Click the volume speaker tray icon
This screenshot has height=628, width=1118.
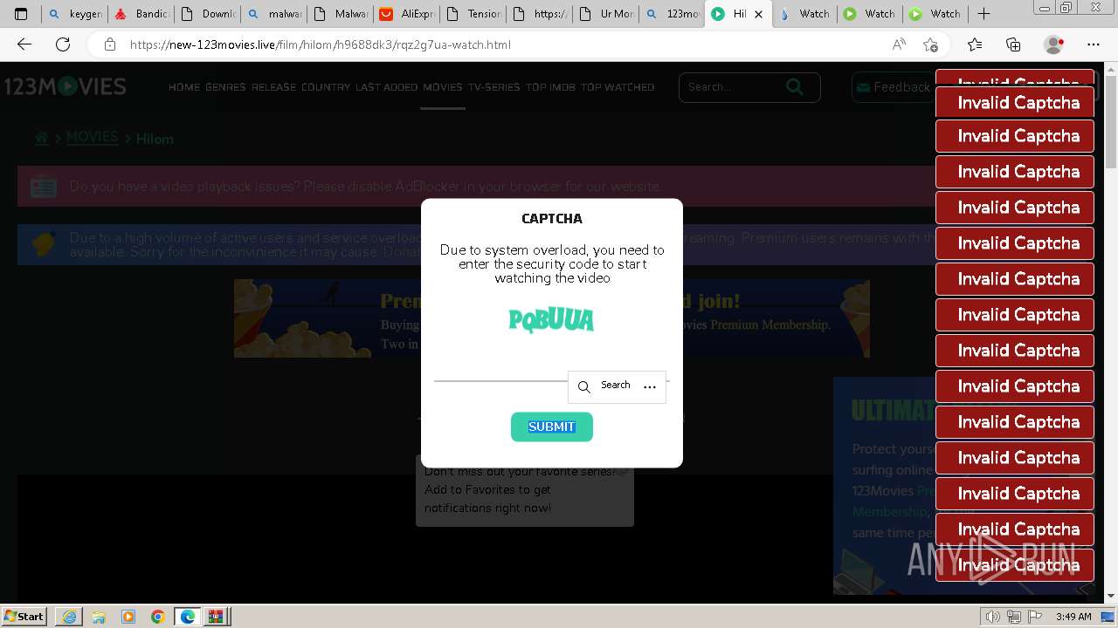click(x=993, y=617)
